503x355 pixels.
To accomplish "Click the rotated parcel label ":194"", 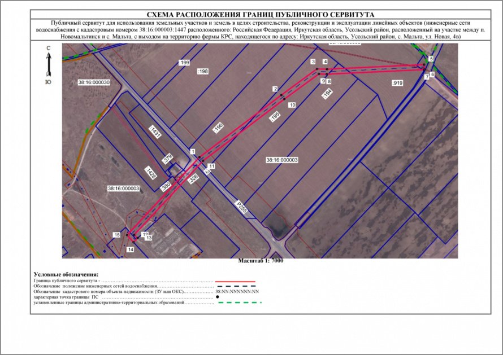I will coord(327,94).
